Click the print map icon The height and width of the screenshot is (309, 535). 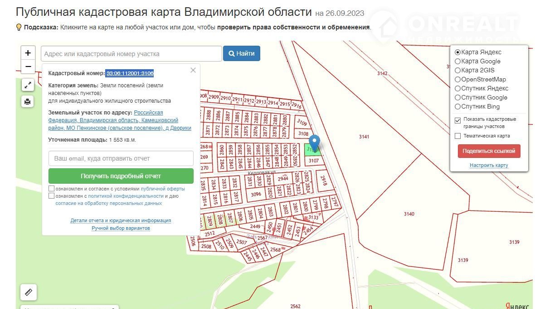pyautogui.click(x=28, y=101)
